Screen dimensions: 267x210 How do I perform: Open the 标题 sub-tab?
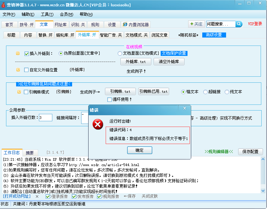(x=11, y=35)
